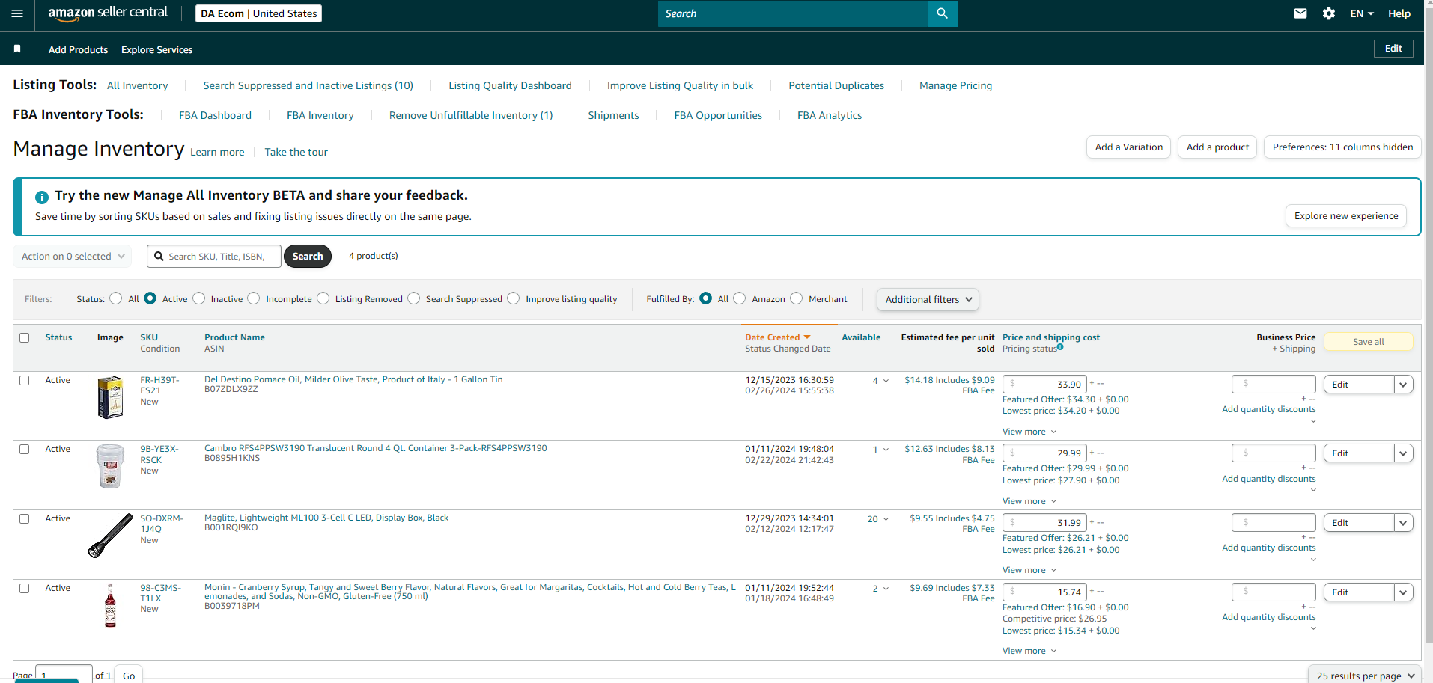Open the Additional filters dropdown

[928, 299]
